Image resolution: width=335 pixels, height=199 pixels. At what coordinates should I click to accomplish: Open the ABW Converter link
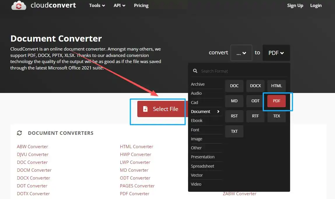click(32, 147)
